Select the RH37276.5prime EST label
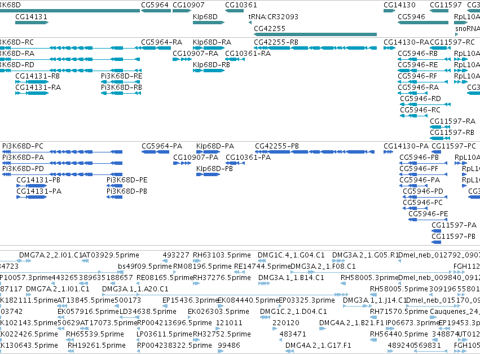 [x=222, y=278]
